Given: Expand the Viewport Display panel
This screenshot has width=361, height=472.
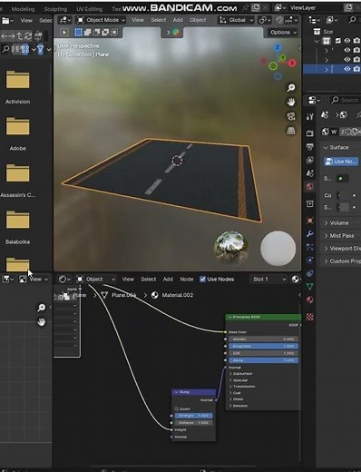Looking at the screenshot, I should (342, 248).
